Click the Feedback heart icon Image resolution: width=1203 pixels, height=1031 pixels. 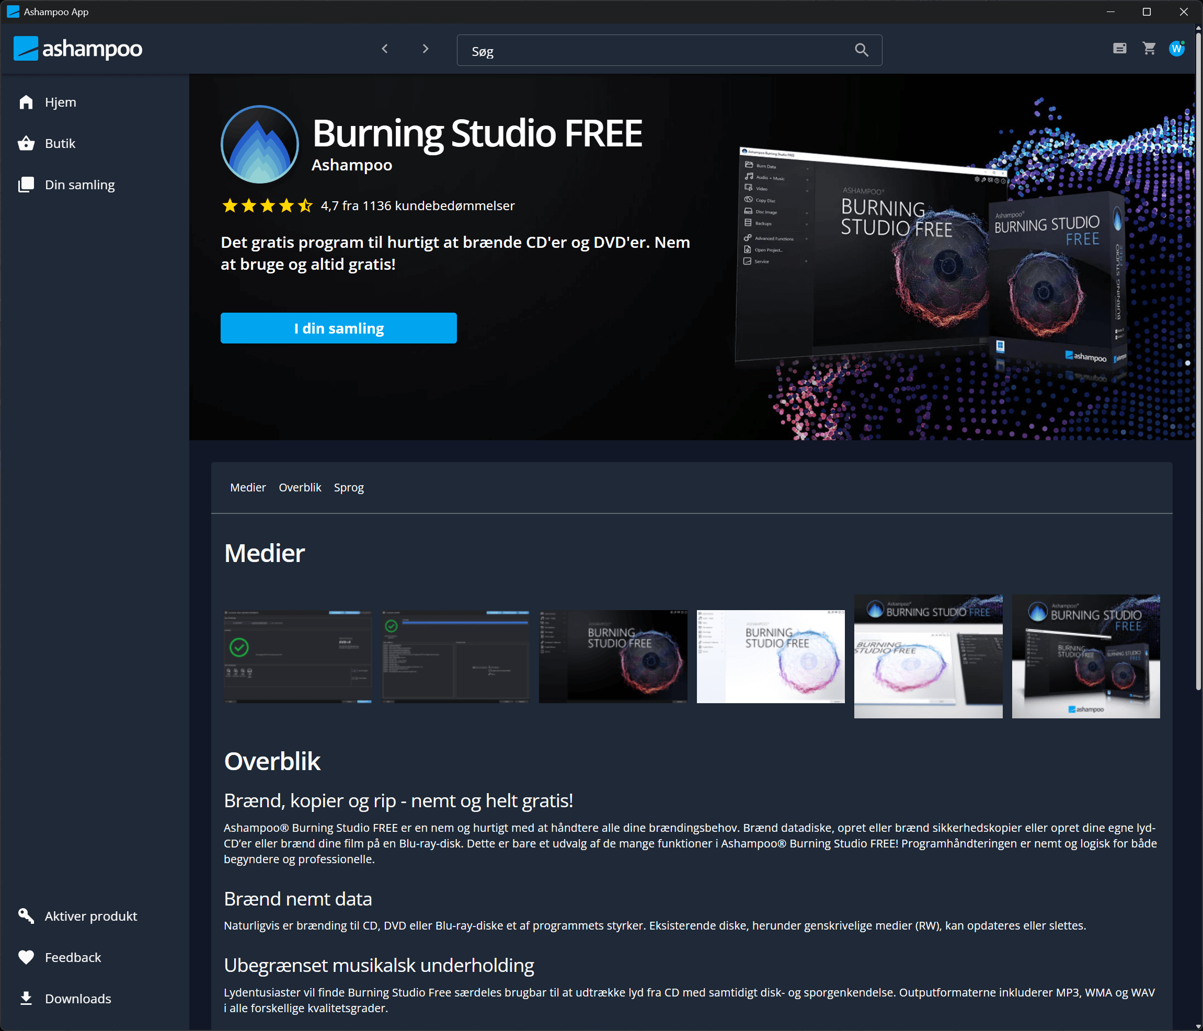(26, 957)
